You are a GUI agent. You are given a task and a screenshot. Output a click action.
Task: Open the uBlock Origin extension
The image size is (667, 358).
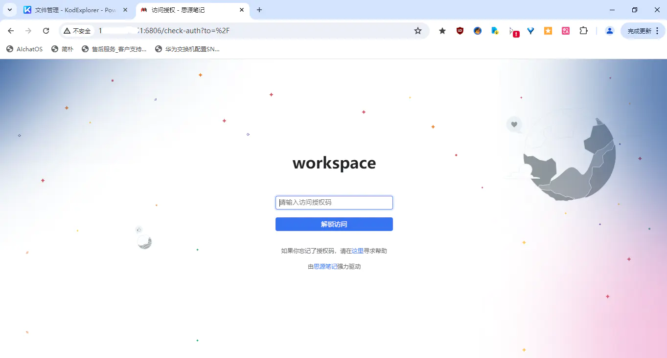point(460,31)
